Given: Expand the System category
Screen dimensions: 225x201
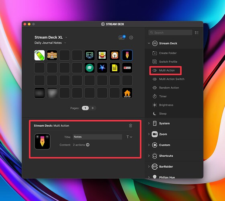Looking at the screenshot, I should (x=149, y=123).
